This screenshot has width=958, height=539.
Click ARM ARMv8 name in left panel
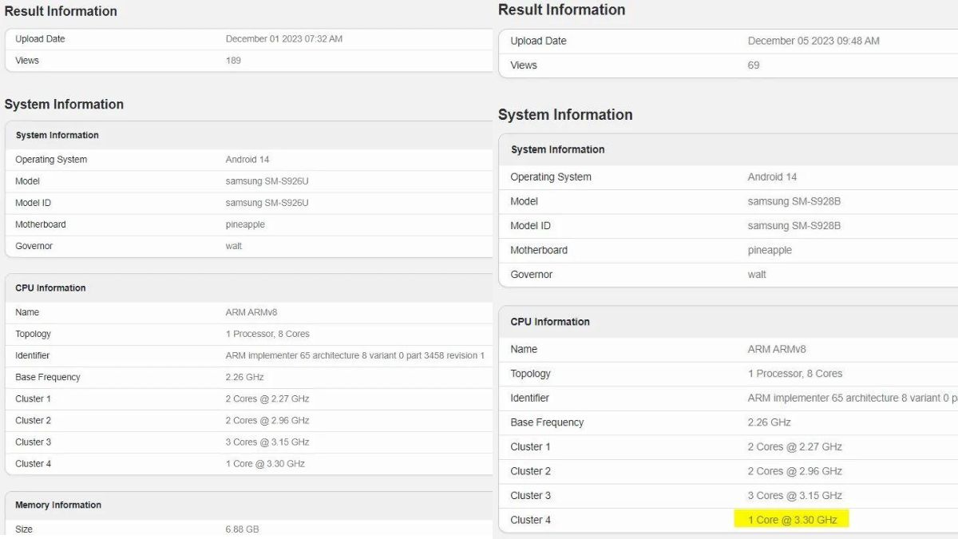pos(251,312)
